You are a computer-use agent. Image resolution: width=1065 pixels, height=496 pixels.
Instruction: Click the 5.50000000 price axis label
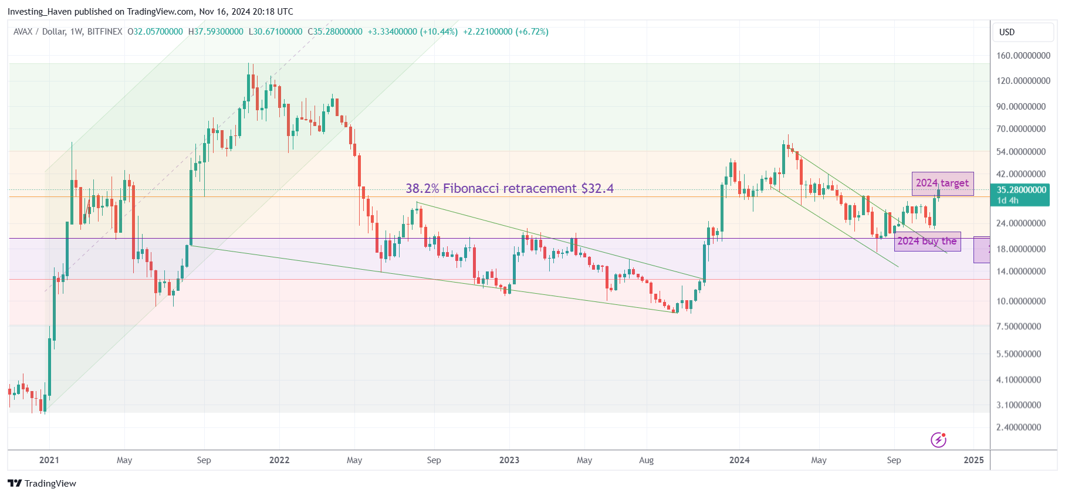click(x=1019, y=354)
